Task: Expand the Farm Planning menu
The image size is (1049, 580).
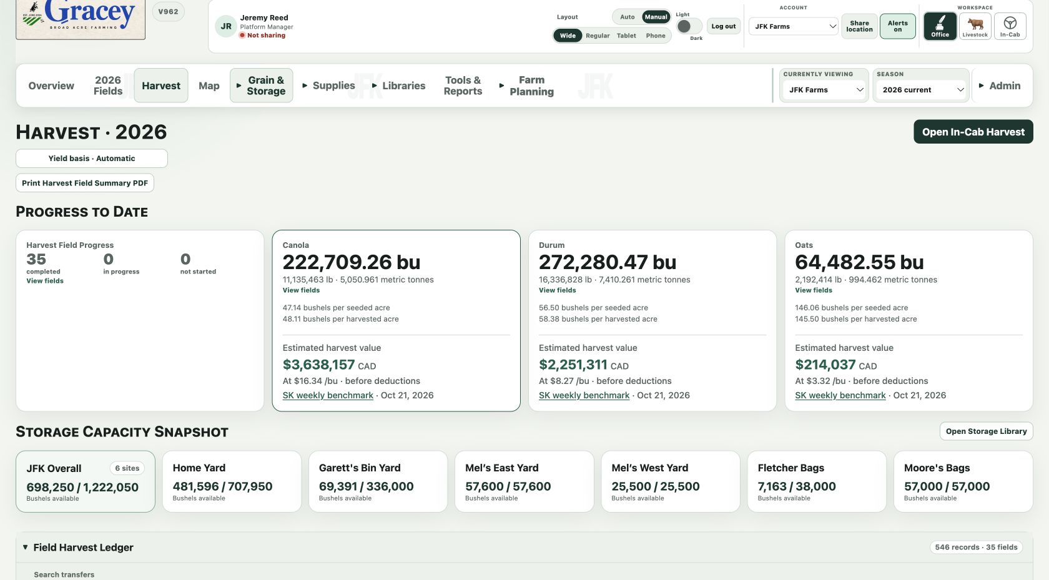Action: (526, 86)
